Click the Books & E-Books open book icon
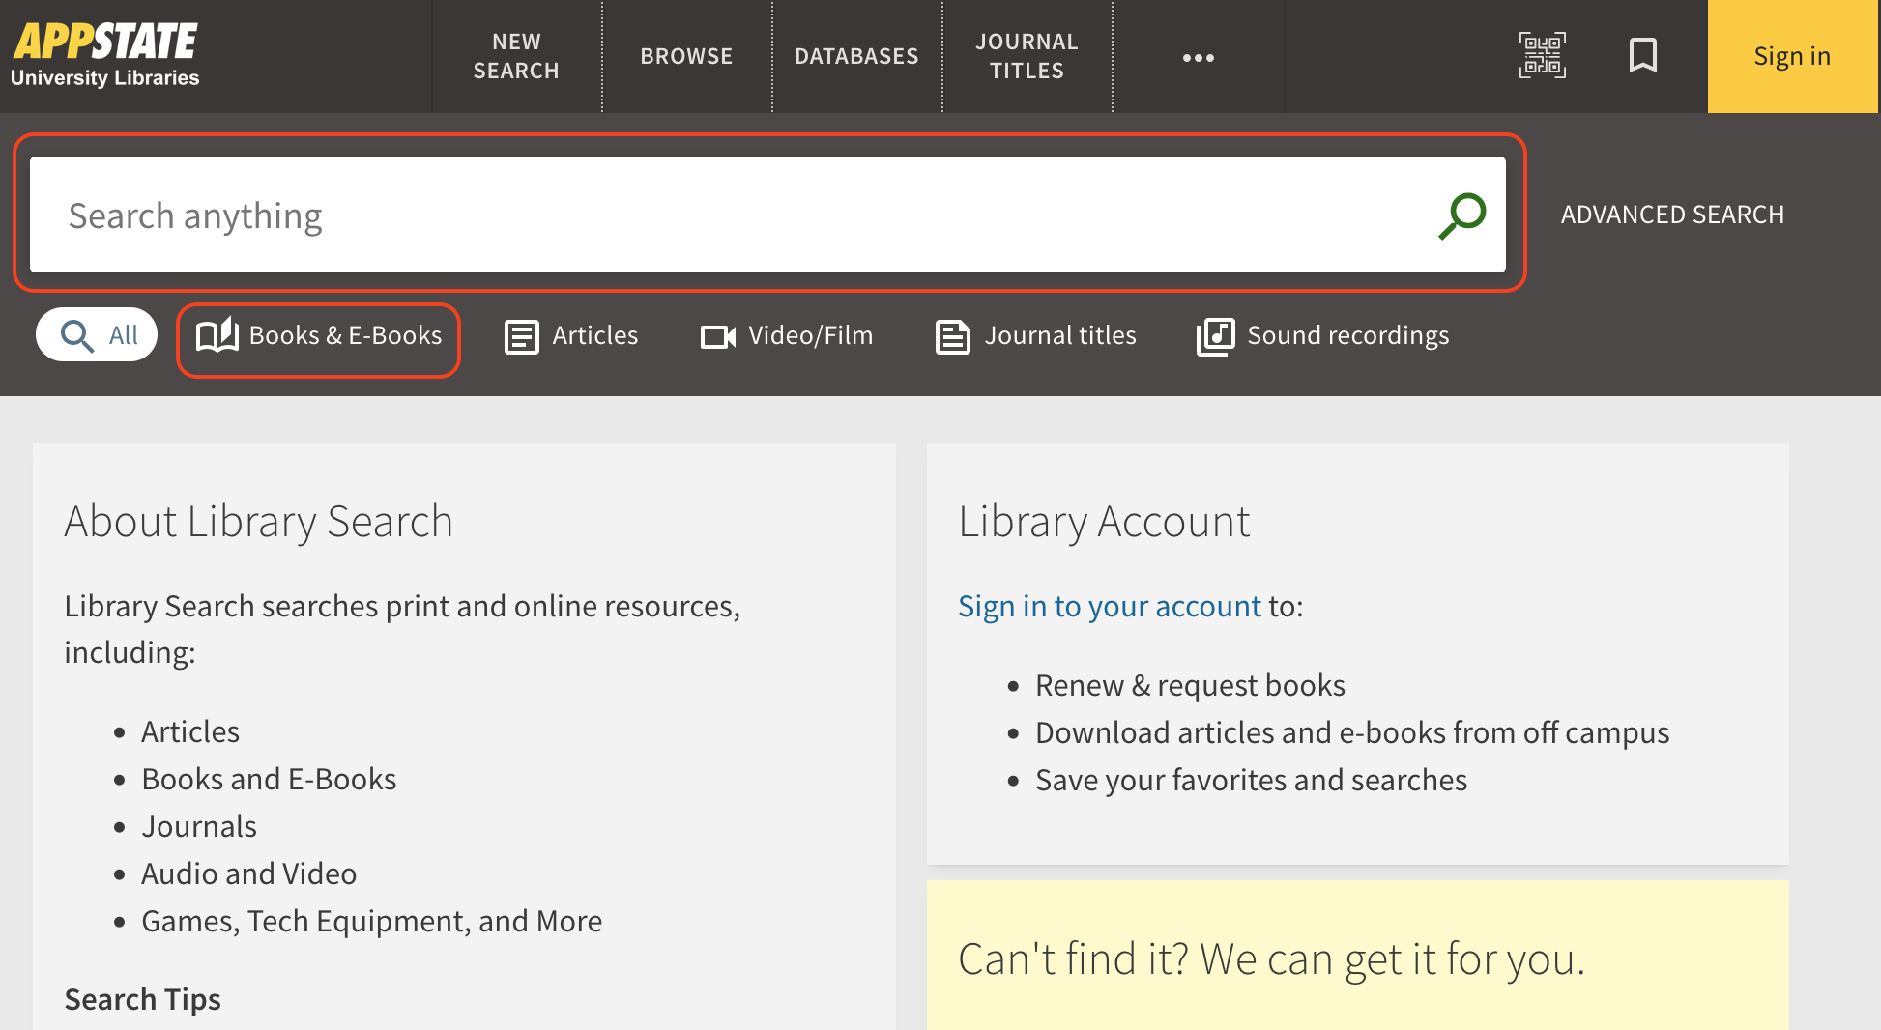The width and height of the screenshot is (1881, 1030). [217, 336]
